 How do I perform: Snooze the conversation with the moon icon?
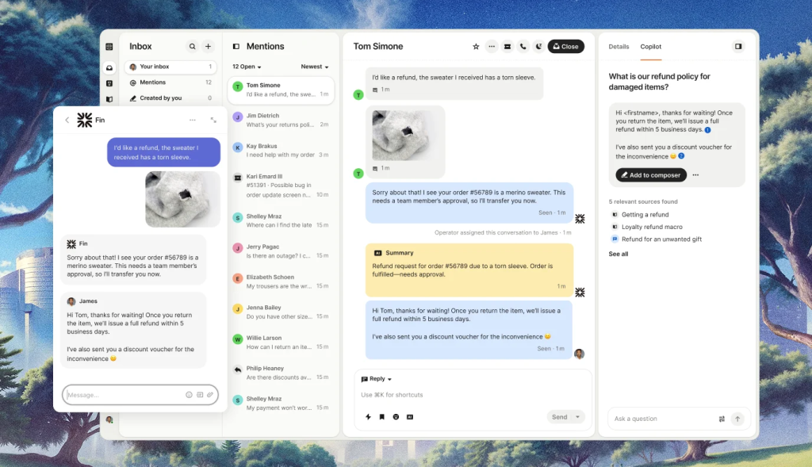point(539,46)
